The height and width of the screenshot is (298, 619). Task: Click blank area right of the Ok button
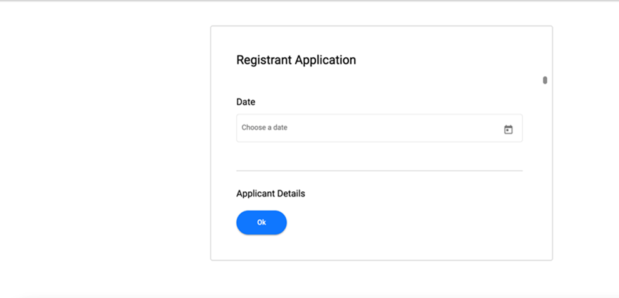394,222
